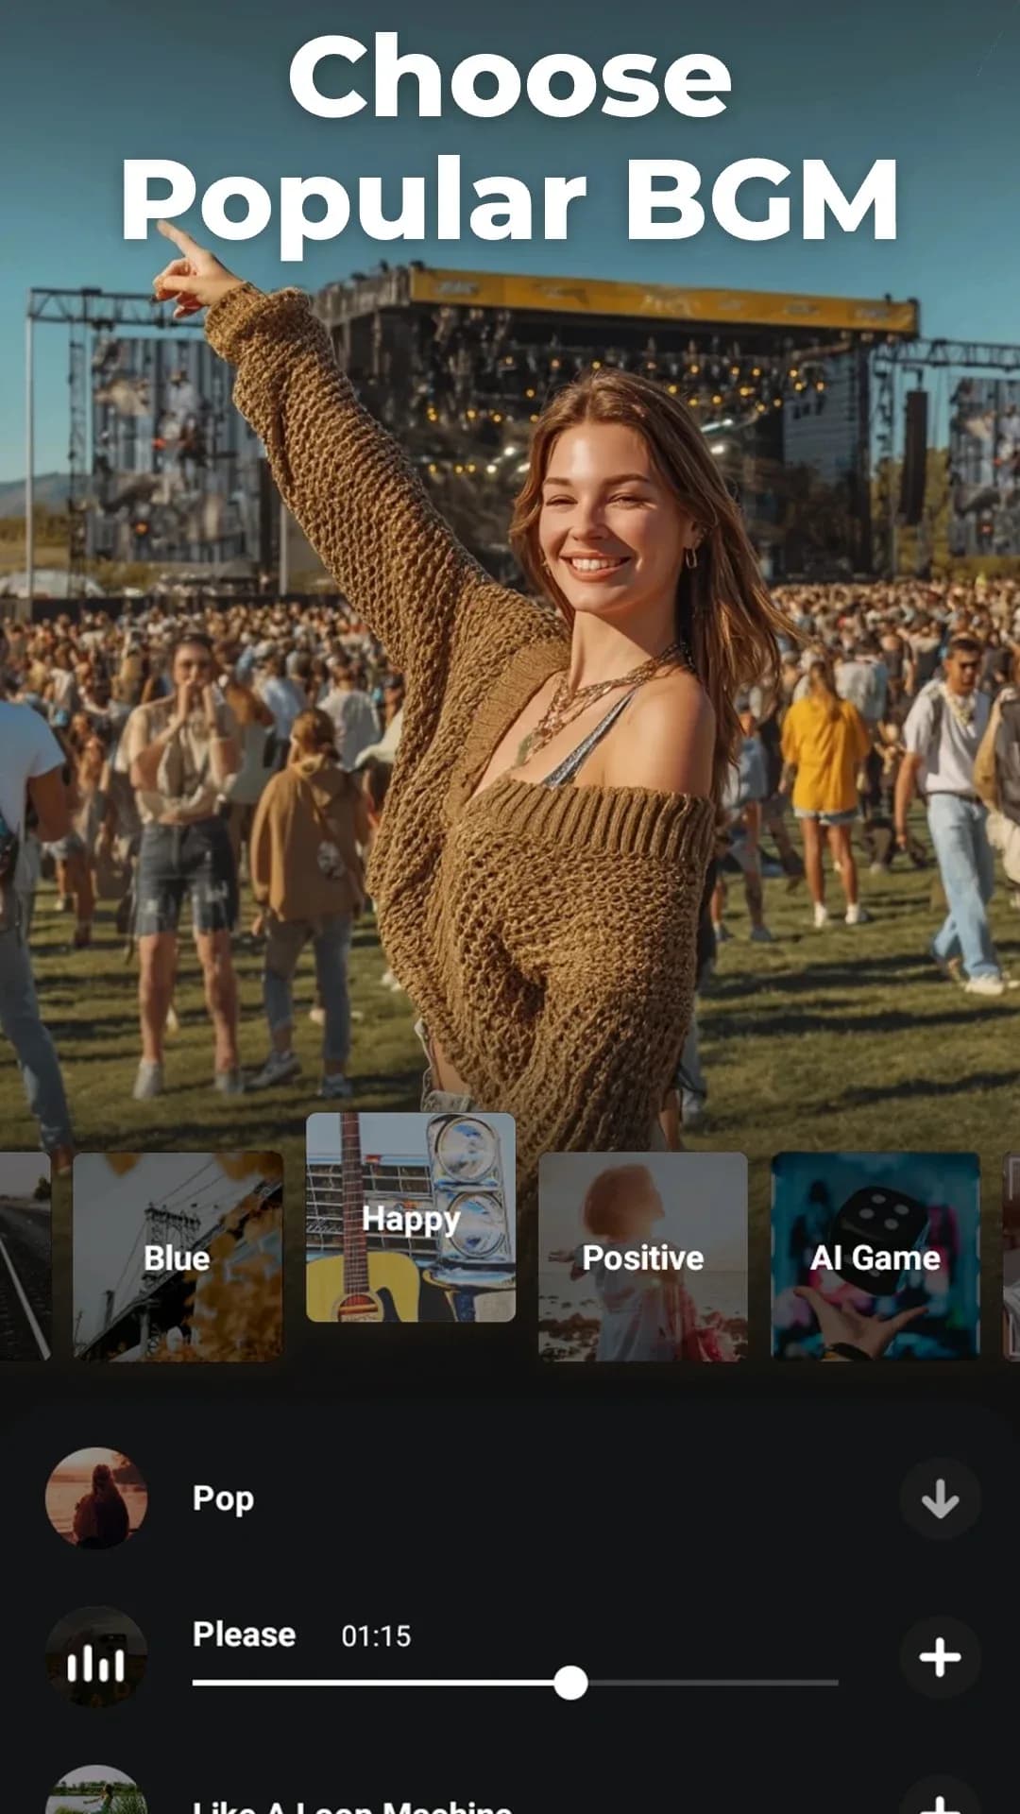Open the Pop track cover thumbnail
The height and width of the screenshot is (1814, 1020).
click(x=96, y=1498)
